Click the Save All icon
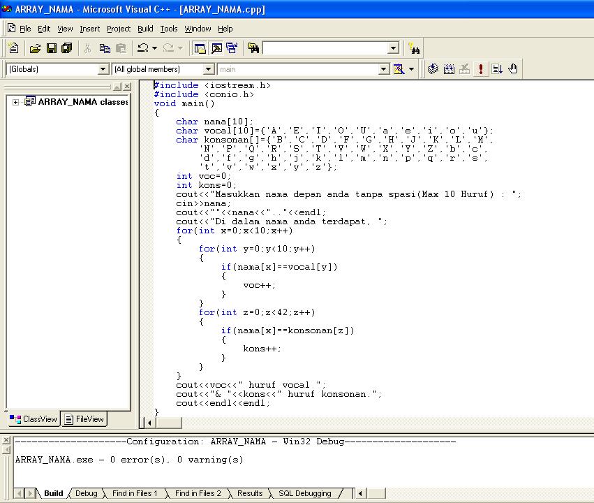 [66, 48]
